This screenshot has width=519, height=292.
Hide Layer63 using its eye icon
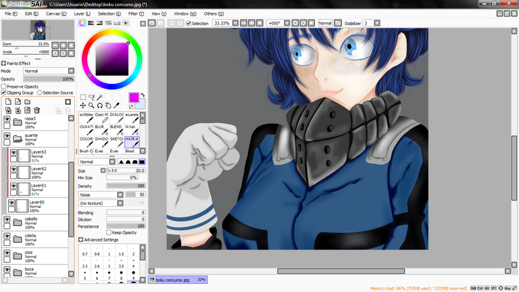(x=14, y=152)
